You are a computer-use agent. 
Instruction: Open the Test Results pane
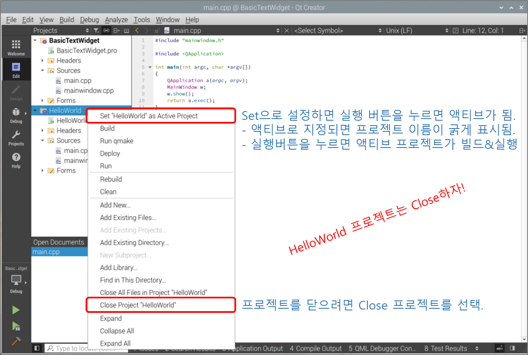446,348
